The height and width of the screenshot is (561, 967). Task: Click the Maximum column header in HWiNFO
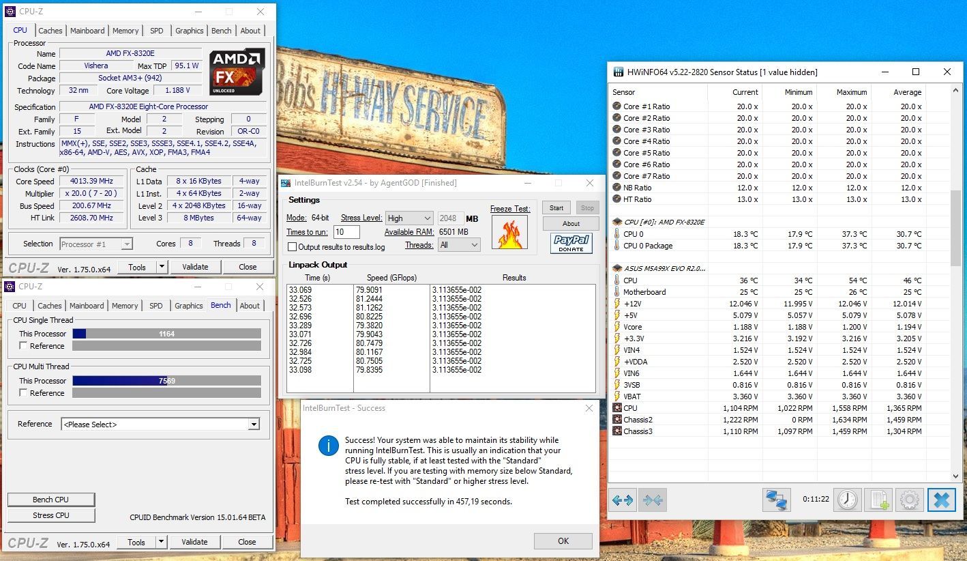click(x=844, y=92)
